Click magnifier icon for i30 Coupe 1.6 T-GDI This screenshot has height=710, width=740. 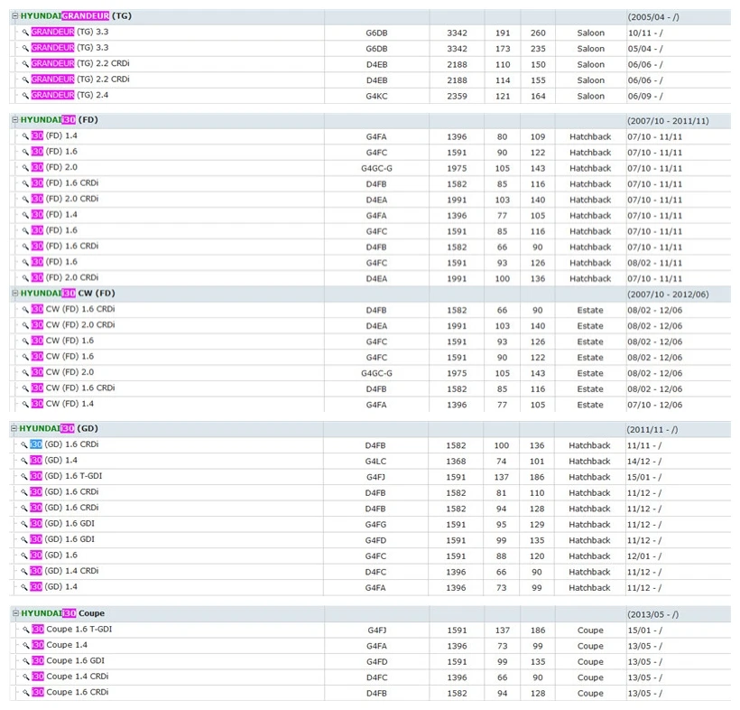pyautogui.click(x=25, y=630)
